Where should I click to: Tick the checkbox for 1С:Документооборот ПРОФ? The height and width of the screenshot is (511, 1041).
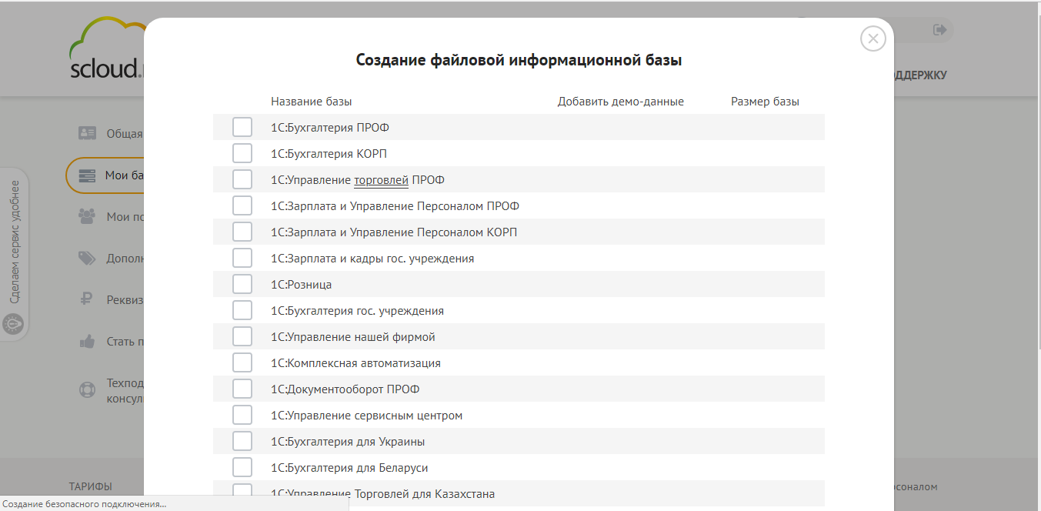coord(242,388)
